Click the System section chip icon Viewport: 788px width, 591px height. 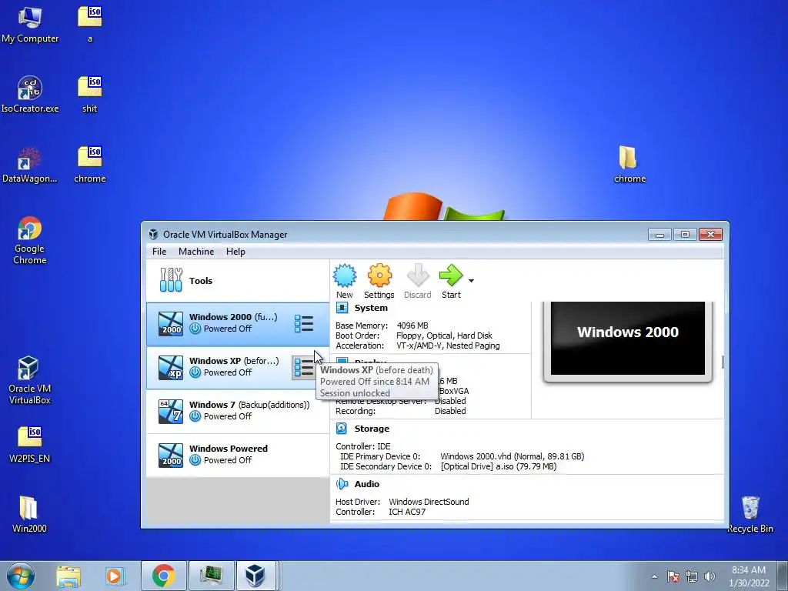(x=342, y=308)
